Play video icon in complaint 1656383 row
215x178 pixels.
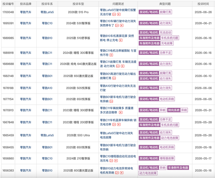click(x=122, y=173)
